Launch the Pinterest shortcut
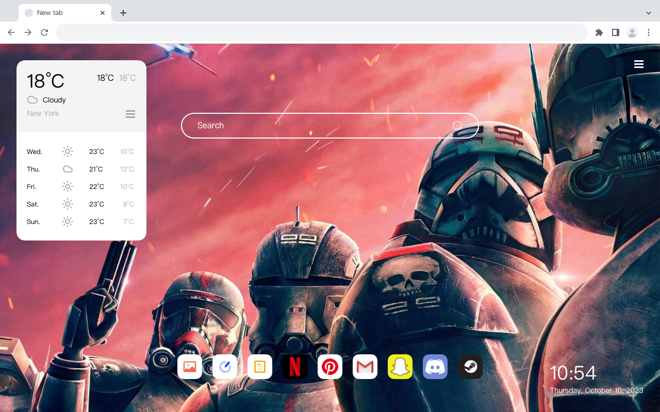 (x=330, y=367)
